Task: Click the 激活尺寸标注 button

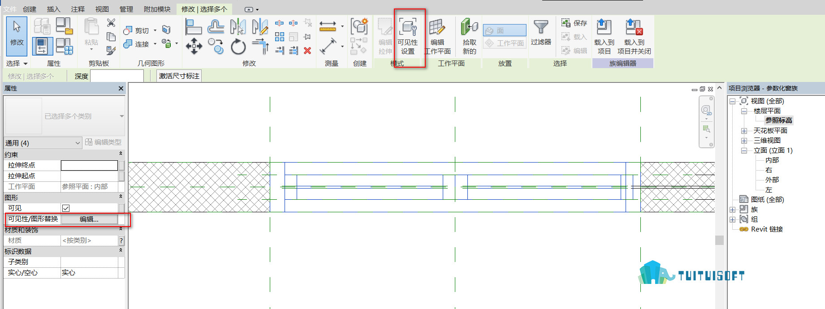Action: click(x=179, y=76)
